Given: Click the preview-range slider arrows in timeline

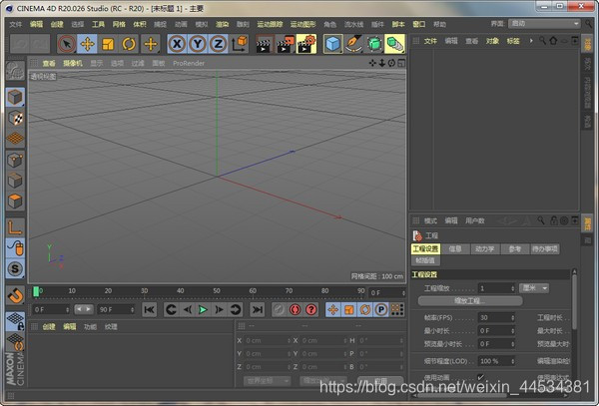Looking at the screenshot, I should tap(84, 309).
